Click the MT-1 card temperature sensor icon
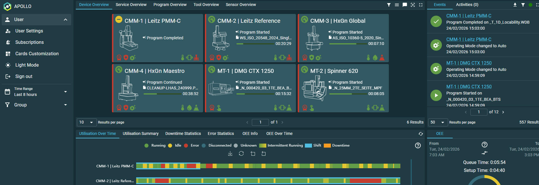The image size is (539, 185). pyautogui.click(x=275, y=108)
